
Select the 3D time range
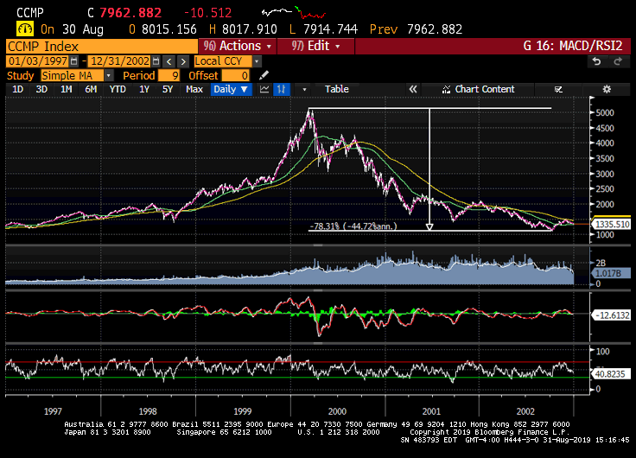(x=41, y=89)
